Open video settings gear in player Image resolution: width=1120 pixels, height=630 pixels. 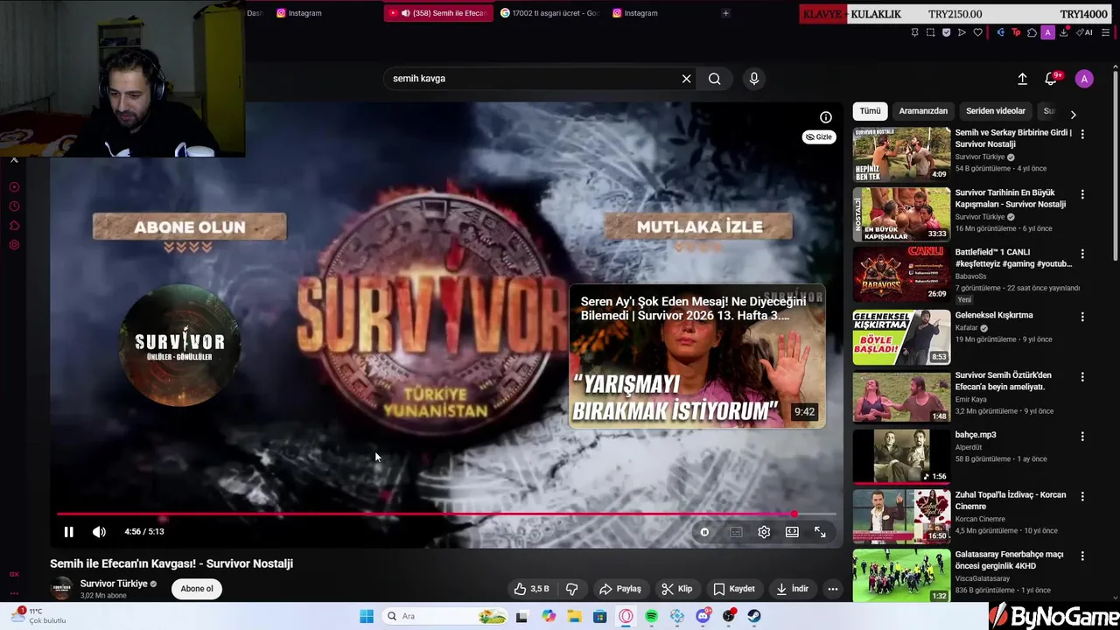[764, 532]
